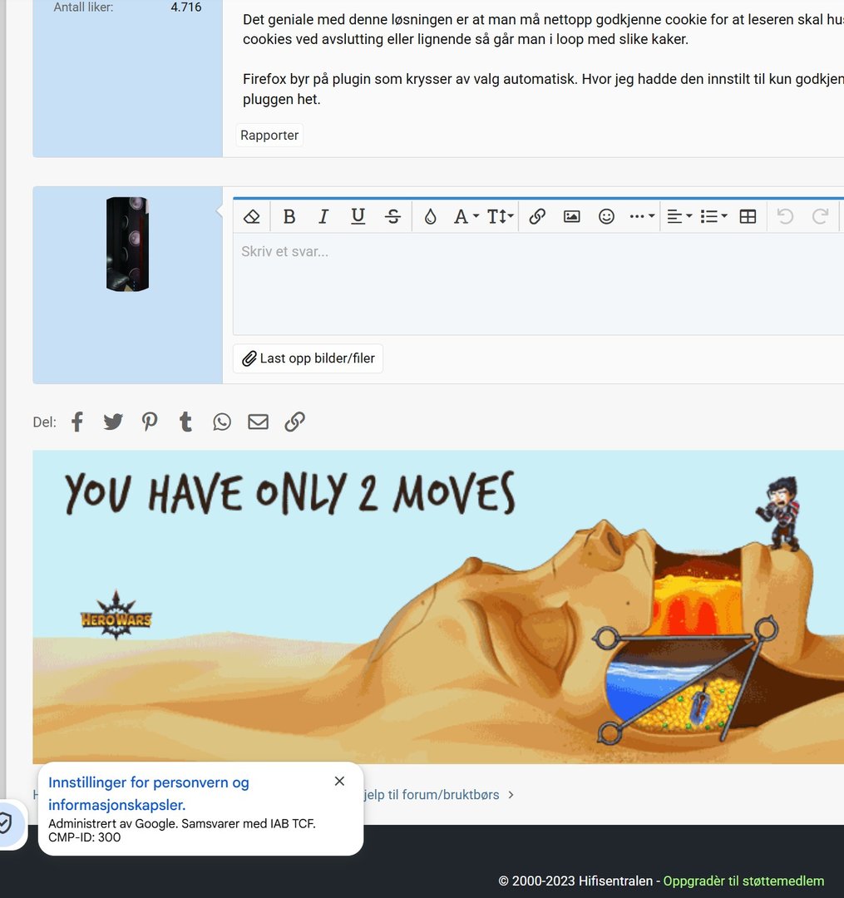The height and width of the screenshot is (898, 844).
Task: Open the smiley emoji picker
Action: click(x=606, y=216)
